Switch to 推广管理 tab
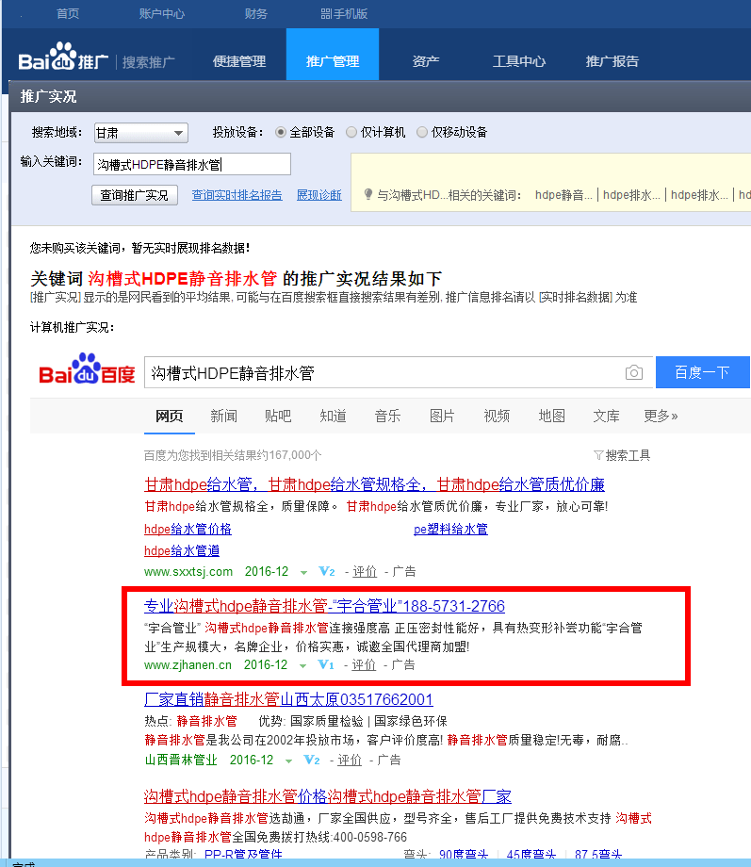Viewport: 751px width, 867px height. (x=333, y=55)
